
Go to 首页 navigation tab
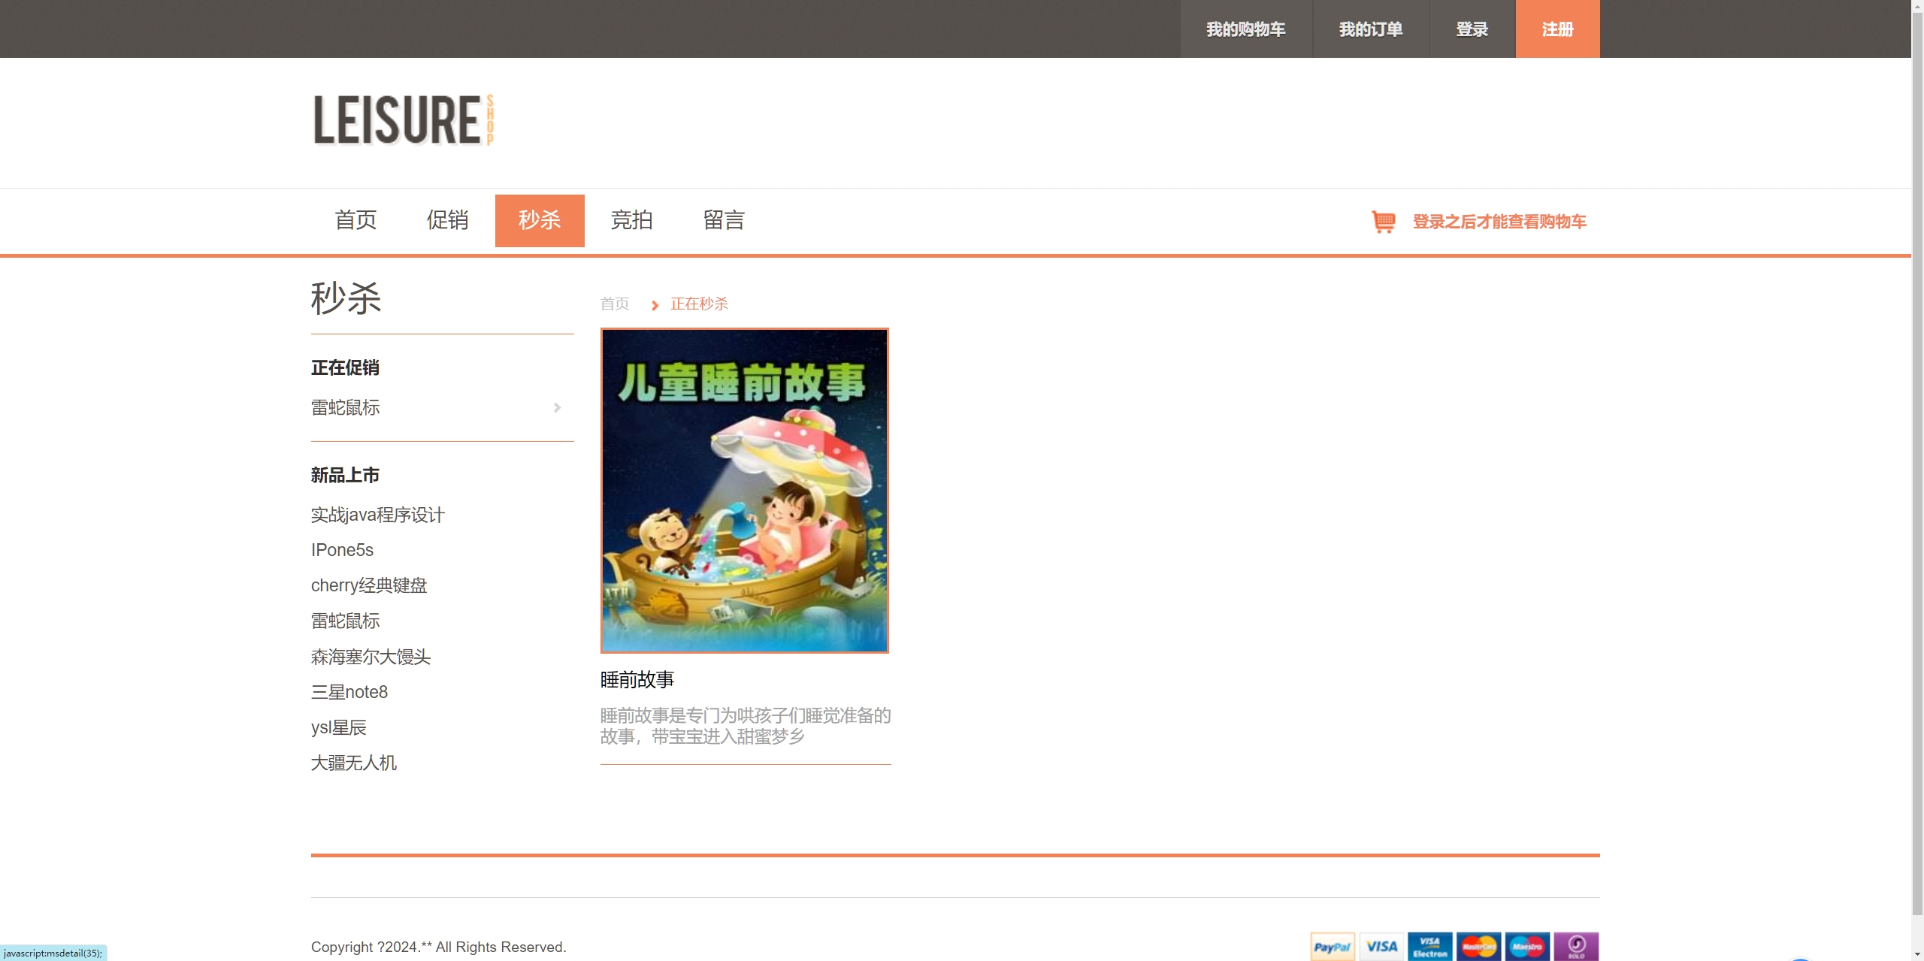[x=355, y=220]
